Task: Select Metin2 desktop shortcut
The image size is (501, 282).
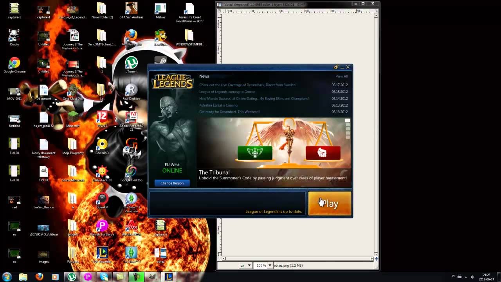Action: click(160, 11)
